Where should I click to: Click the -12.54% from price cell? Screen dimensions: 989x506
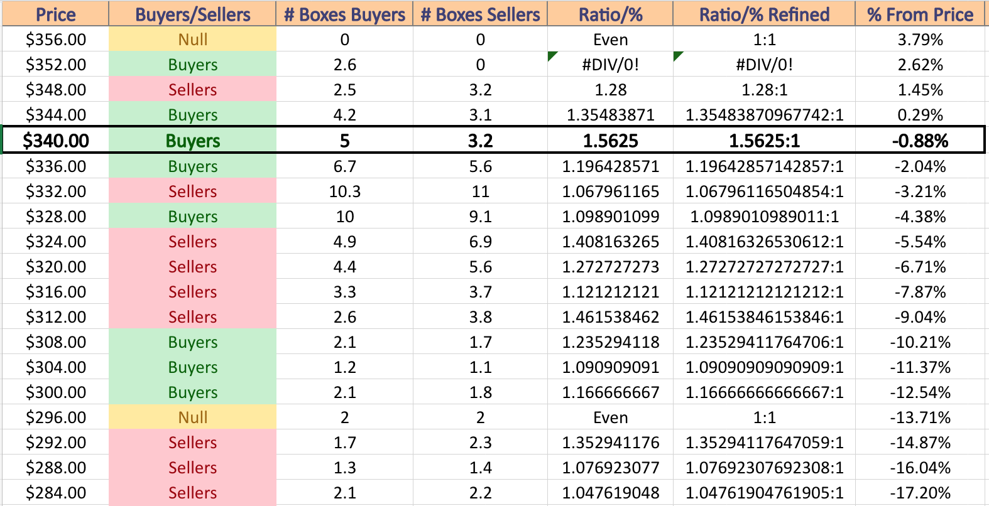point(920,392)
